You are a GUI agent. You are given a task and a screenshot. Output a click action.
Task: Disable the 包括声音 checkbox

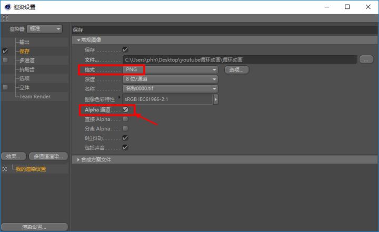click(x=125, y=147)
